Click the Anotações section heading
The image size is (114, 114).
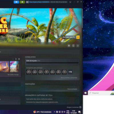click(30, 84)
